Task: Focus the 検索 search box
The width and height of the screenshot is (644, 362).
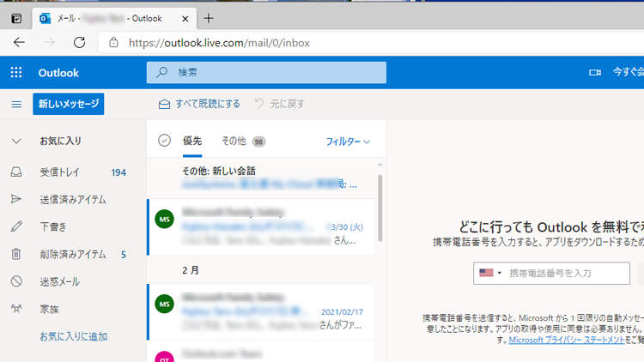Action: 266,72
